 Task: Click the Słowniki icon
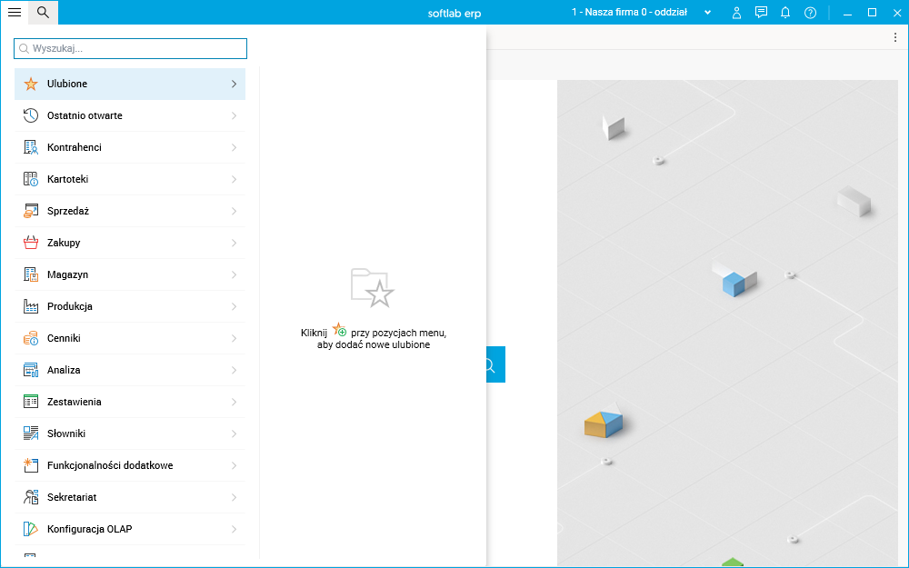pyautogui.click(x=31, y=433)
